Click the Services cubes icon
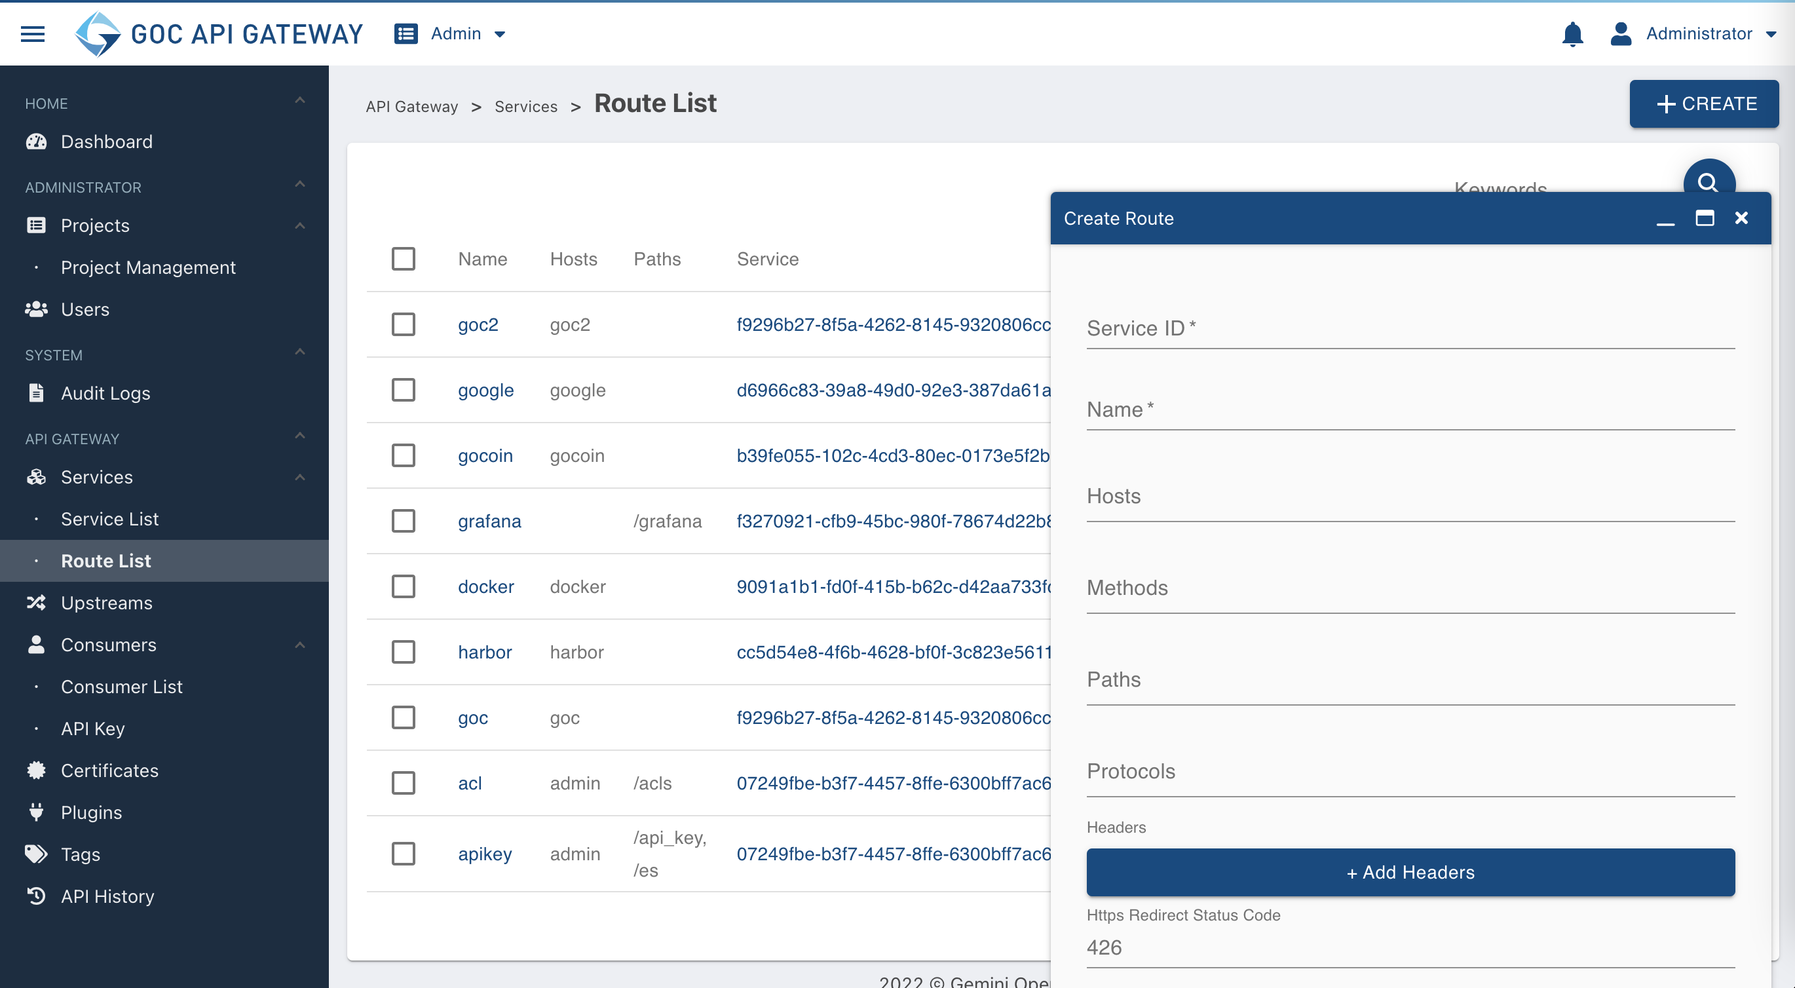 (36, 476)
